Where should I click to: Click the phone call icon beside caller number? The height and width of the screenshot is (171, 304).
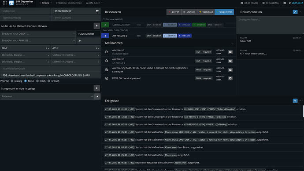pos(97,11)
